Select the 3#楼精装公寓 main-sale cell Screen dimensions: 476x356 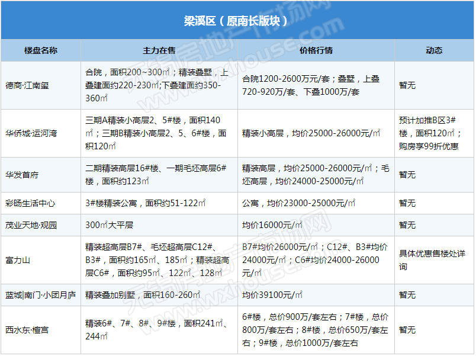pyautogui.click(x=147, y=203)
